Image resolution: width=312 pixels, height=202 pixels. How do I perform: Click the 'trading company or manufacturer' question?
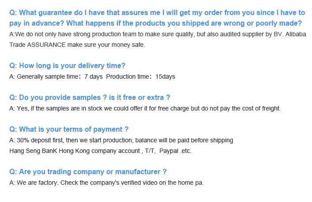(x=88, y=172)
